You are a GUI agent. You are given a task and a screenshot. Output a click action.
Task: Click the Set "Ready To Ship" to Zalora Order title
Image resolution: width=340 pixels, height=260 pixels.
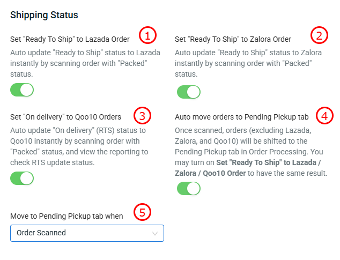click(233, 39)
